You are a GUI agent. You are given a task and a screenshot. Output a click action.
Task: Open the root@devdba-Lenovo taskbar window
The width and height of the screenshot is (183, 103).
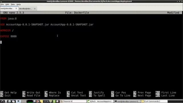click(127, 101)
